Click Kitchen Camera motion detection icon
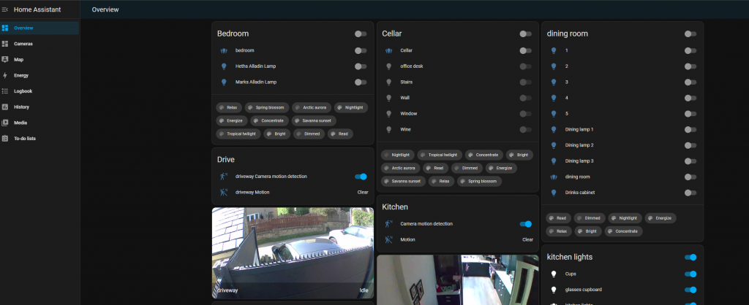Image resolution: width=749 pixels, height=305 pixels. (389, 223)
